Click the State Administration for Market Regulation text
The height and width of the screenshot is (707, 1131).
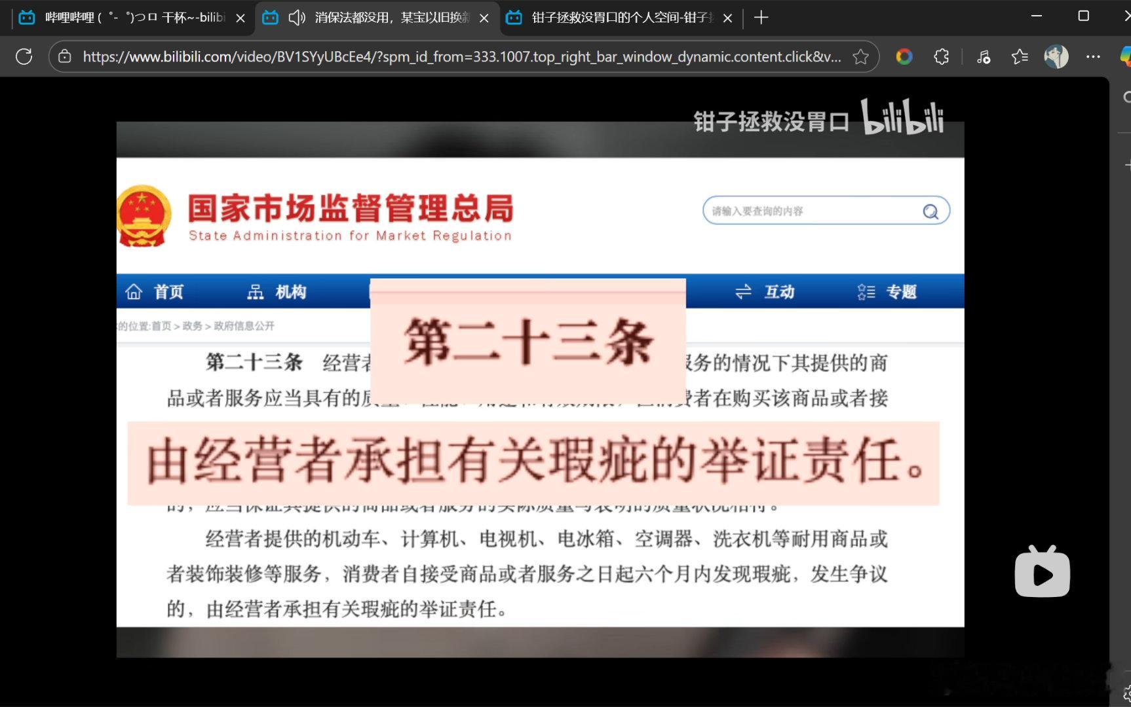(351, 236)
